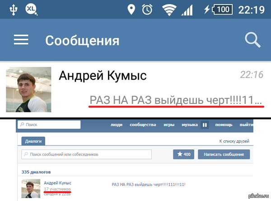
Task: Click the star 400 button
Action: 183,154
